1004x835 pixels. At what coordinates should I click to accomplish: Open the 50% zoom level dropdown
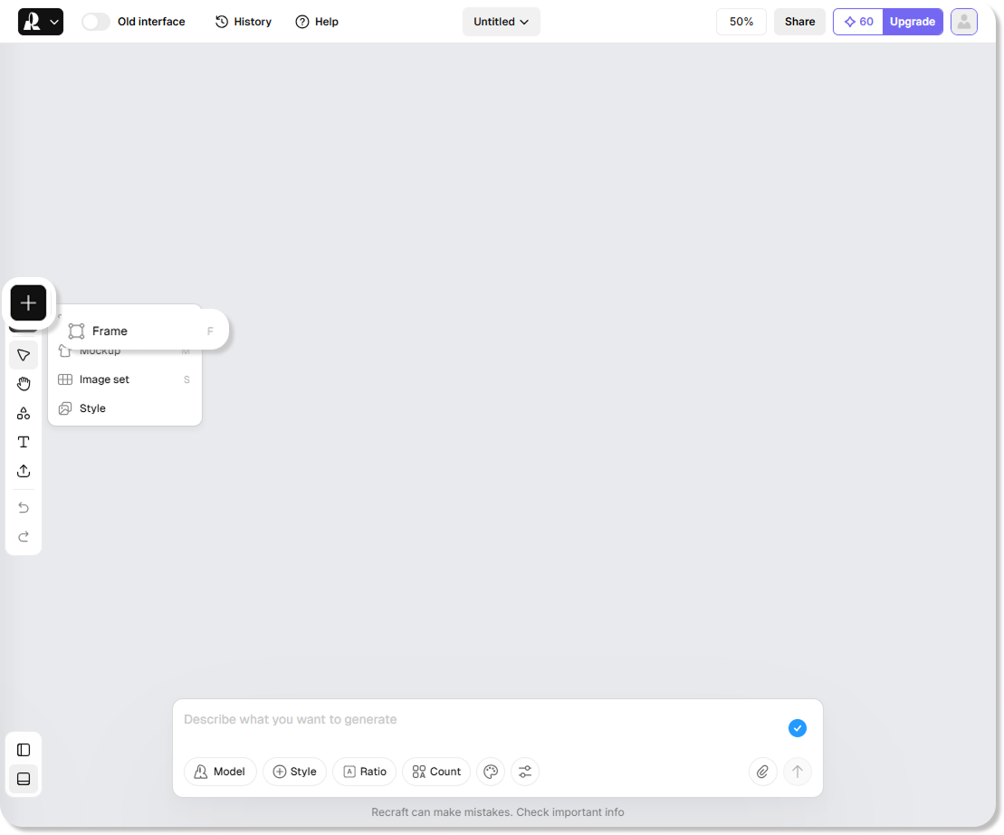tap(741, 22)
